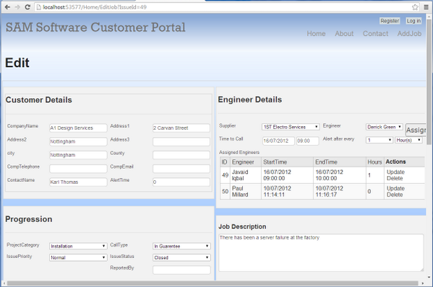Open the ProjectCategory dropdown
433x287 pixels.
(78, 246)
